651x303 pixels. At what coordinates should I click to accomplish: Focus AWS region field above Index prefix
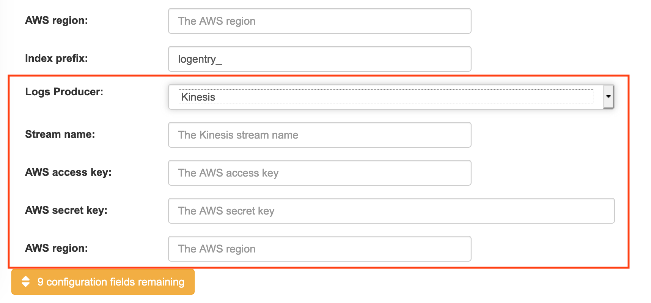[x=319, y=21]
